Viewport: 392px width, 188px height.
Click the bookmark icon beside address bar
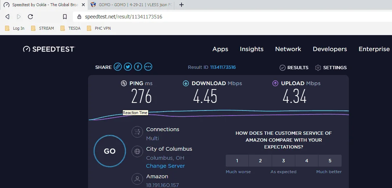65,17
